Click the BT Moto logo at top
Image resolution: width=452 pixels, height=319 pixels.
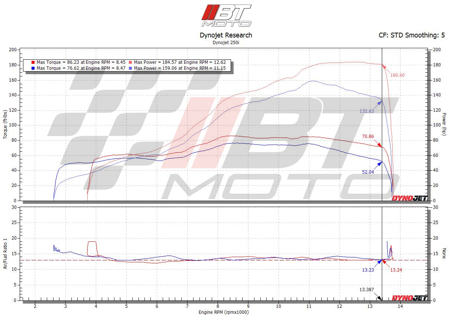tap(226, 16)
